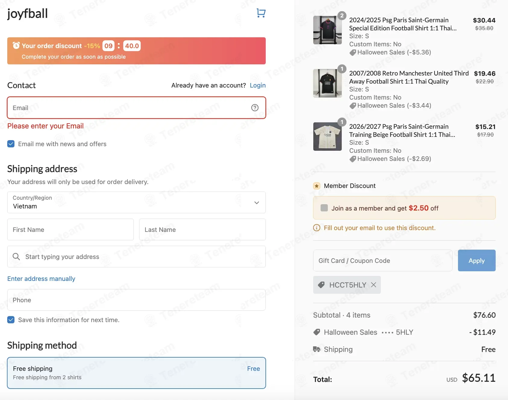This screenshot has width=508, height=400.
Task: Focus the Phone input field
Action: 136,300
